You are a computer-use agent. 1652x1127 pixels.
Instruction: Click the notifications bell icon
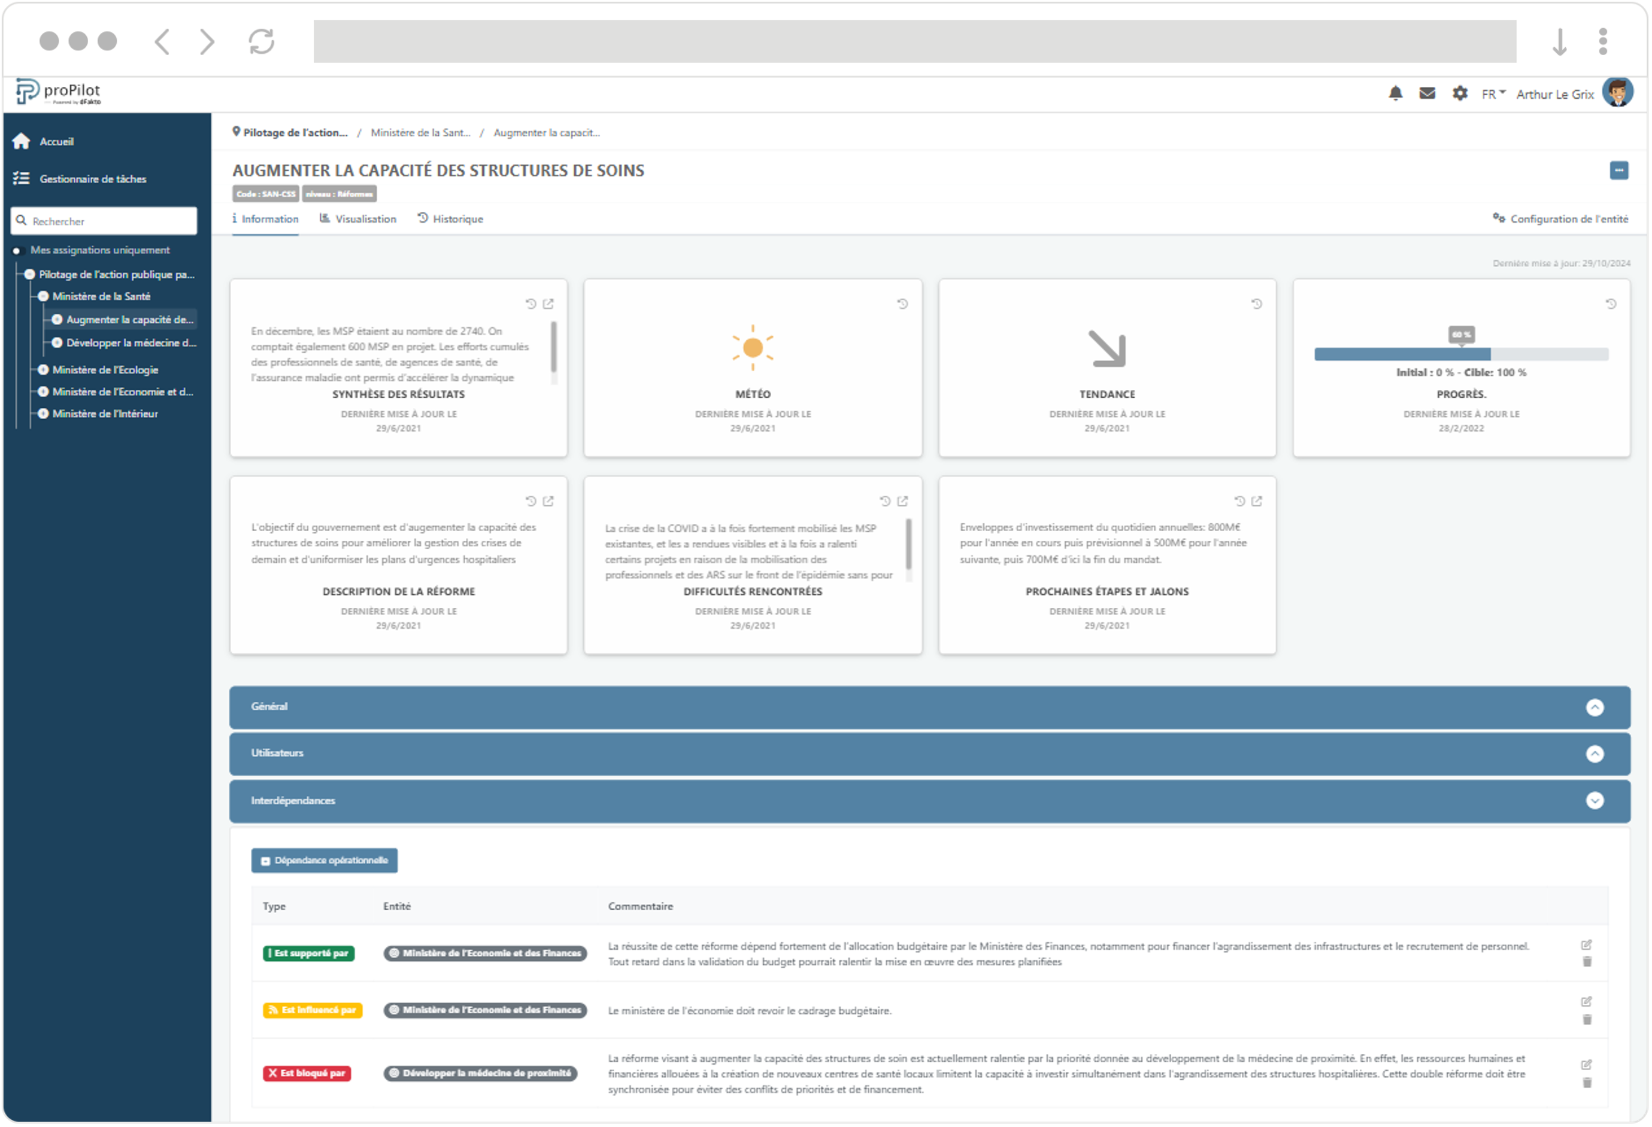[x=1395, y=93]
